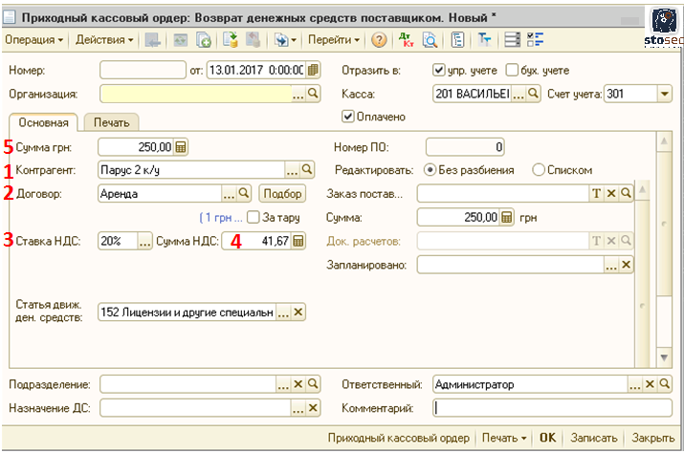This screenshot has height=453, width=684.
Task: Open calculator for Сумма грн field
Action: [x=182, y=147]
